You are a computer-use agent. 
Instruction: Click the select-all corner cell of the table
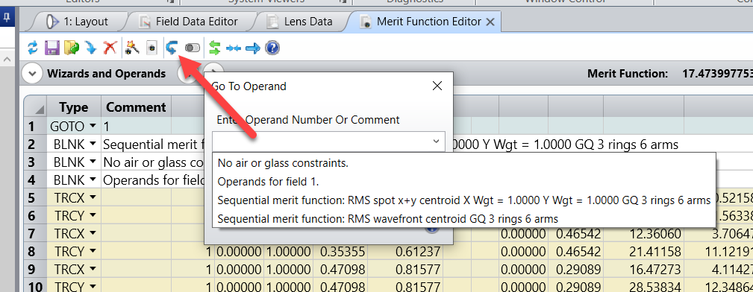tap(35, 107)
